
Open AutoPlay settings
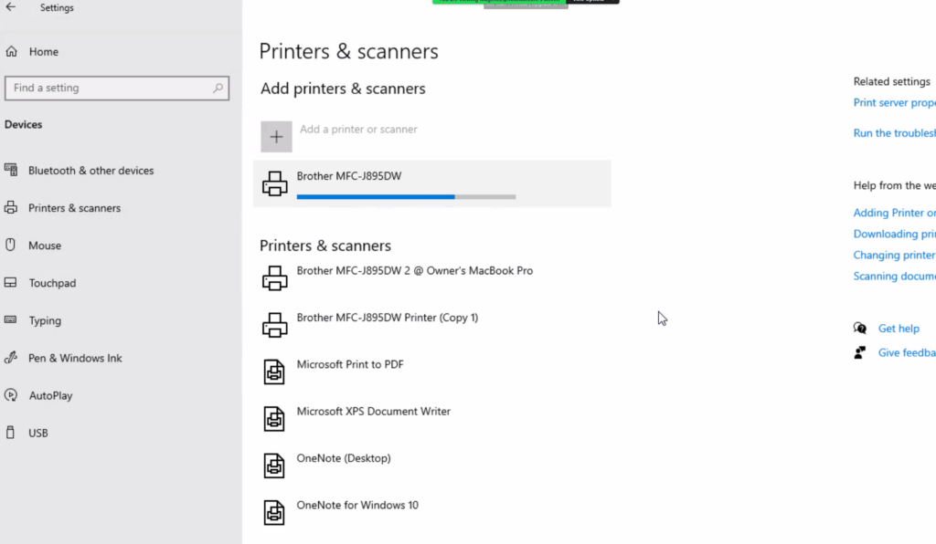click(x=50, y=395)
